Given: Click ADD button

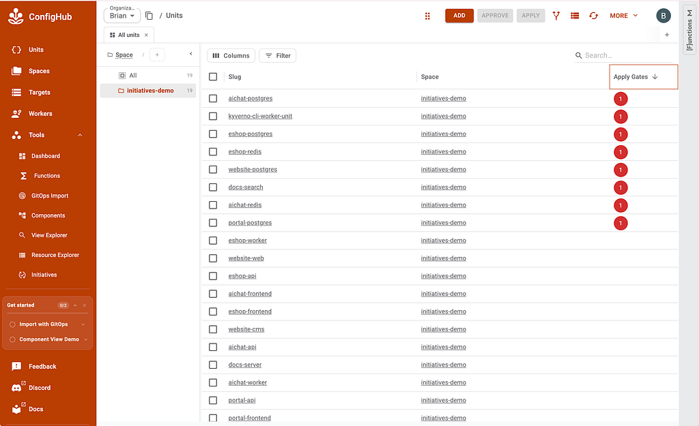Looking at the screenshot, I should (x=459, y=16).
